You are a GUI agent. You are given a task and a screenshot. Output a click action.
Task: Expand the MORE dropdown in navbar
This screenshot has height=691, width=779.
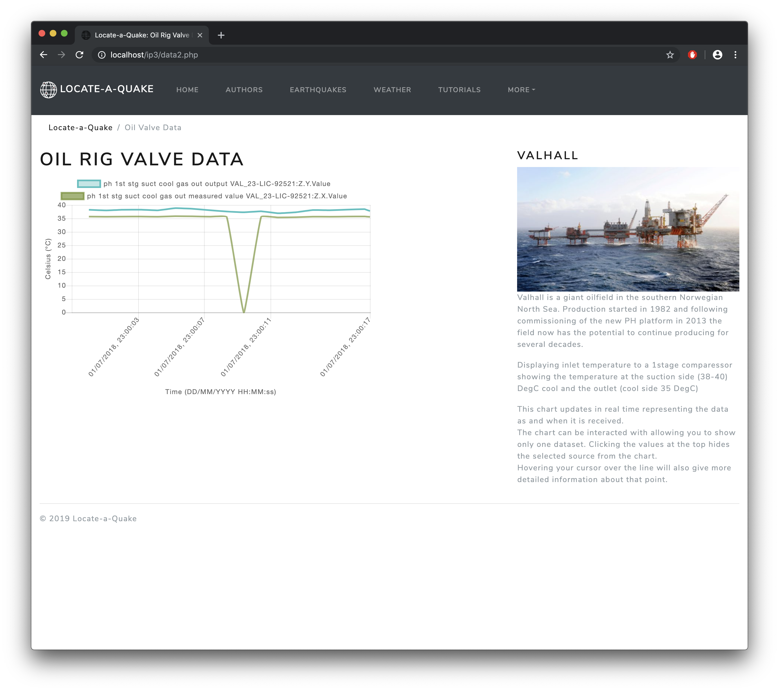coord(521,90)
